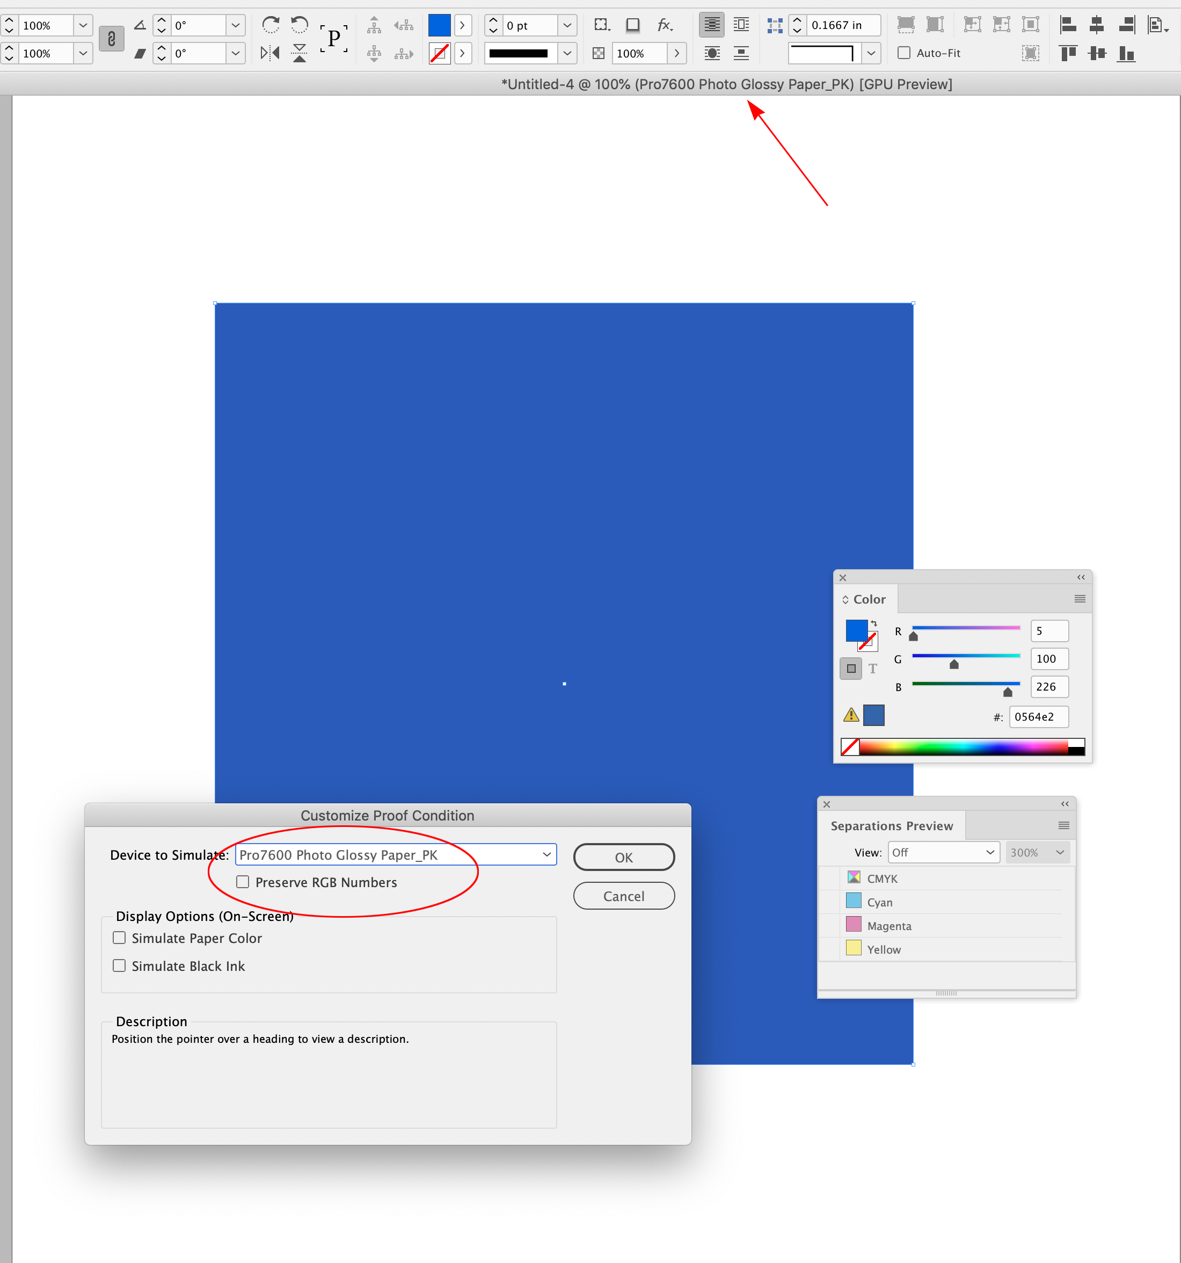Toggle No Text Wrap button
This screenshot has height=1263, width=1181.
pos(712,25)
